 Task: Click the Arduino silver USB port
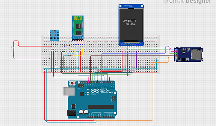point(69,91)
